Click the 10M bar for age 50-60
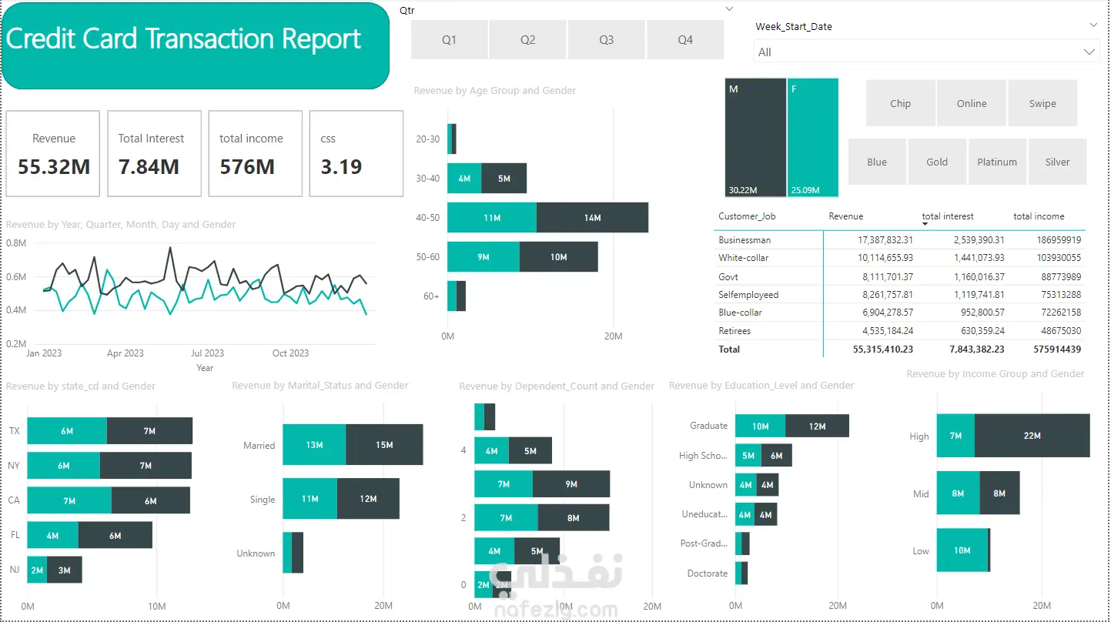Viewport: 1111px width, 622px height. (558, 256)
